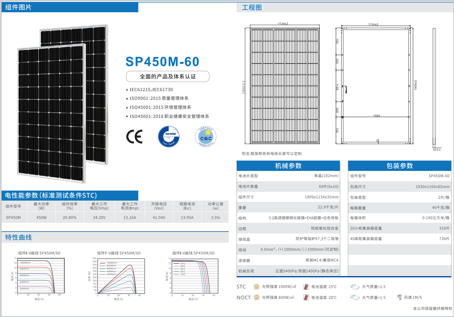Click the TUV NORD certification badge
The height and width of the screenshot is (317, 454).
169,137
